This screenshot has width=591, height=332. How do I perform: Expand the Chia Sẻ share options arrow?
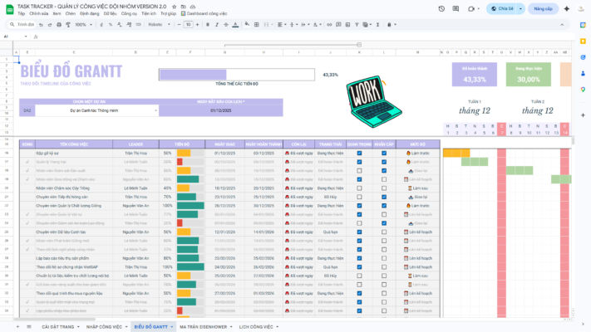pyautogui.click(x=520, y=8)
